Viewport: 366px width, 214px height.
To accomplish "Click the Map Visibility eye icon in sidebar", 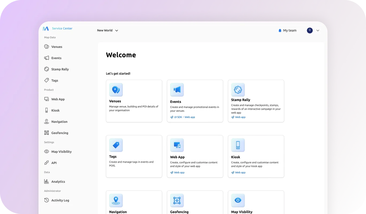I will pyautogui.click(x=47, y=151).
